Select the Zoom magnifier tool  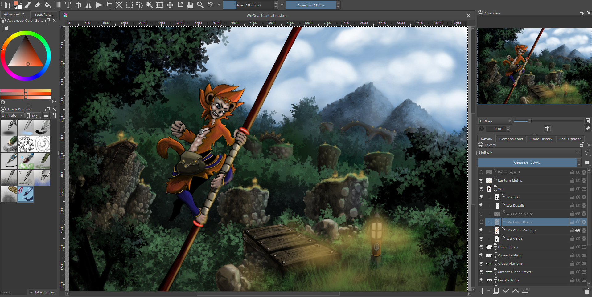(x=200, y=5)
